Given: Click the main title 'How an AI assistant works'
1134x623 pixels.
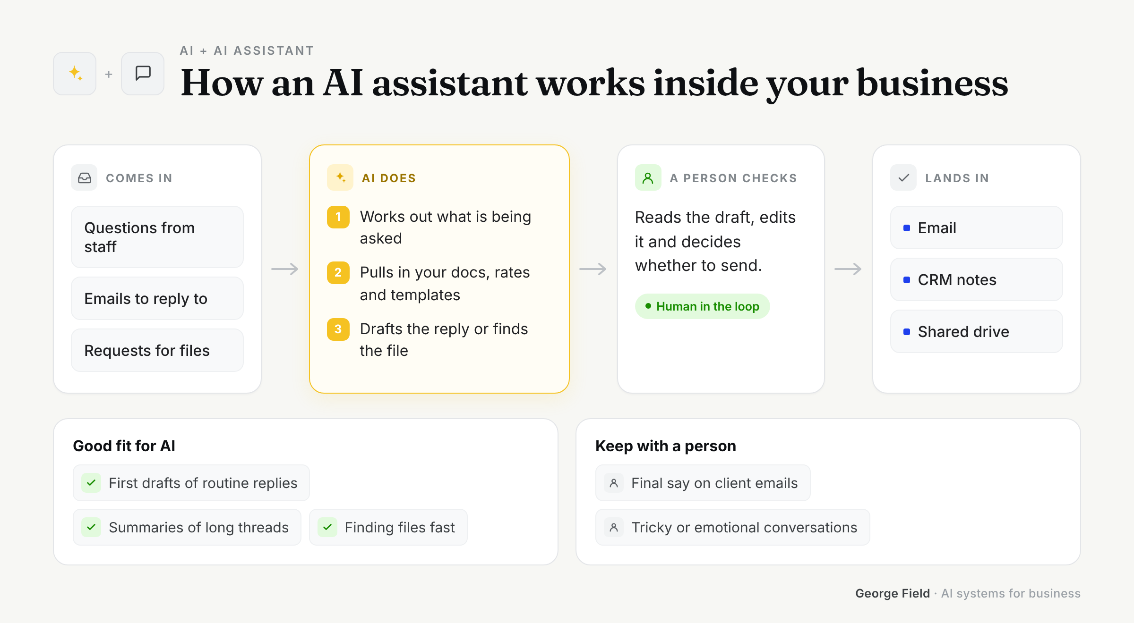Looking at the screenshot, I should [594, 83].
